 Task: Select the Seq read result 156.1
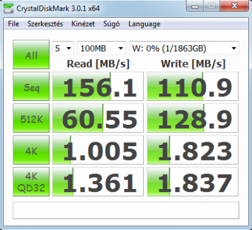[x=98, y=86]
